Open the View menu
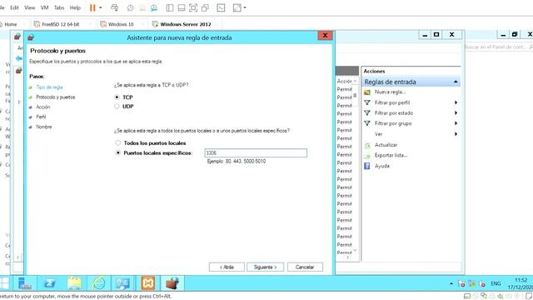This screenshot has width=533, height=300. (x=30, y=7)
